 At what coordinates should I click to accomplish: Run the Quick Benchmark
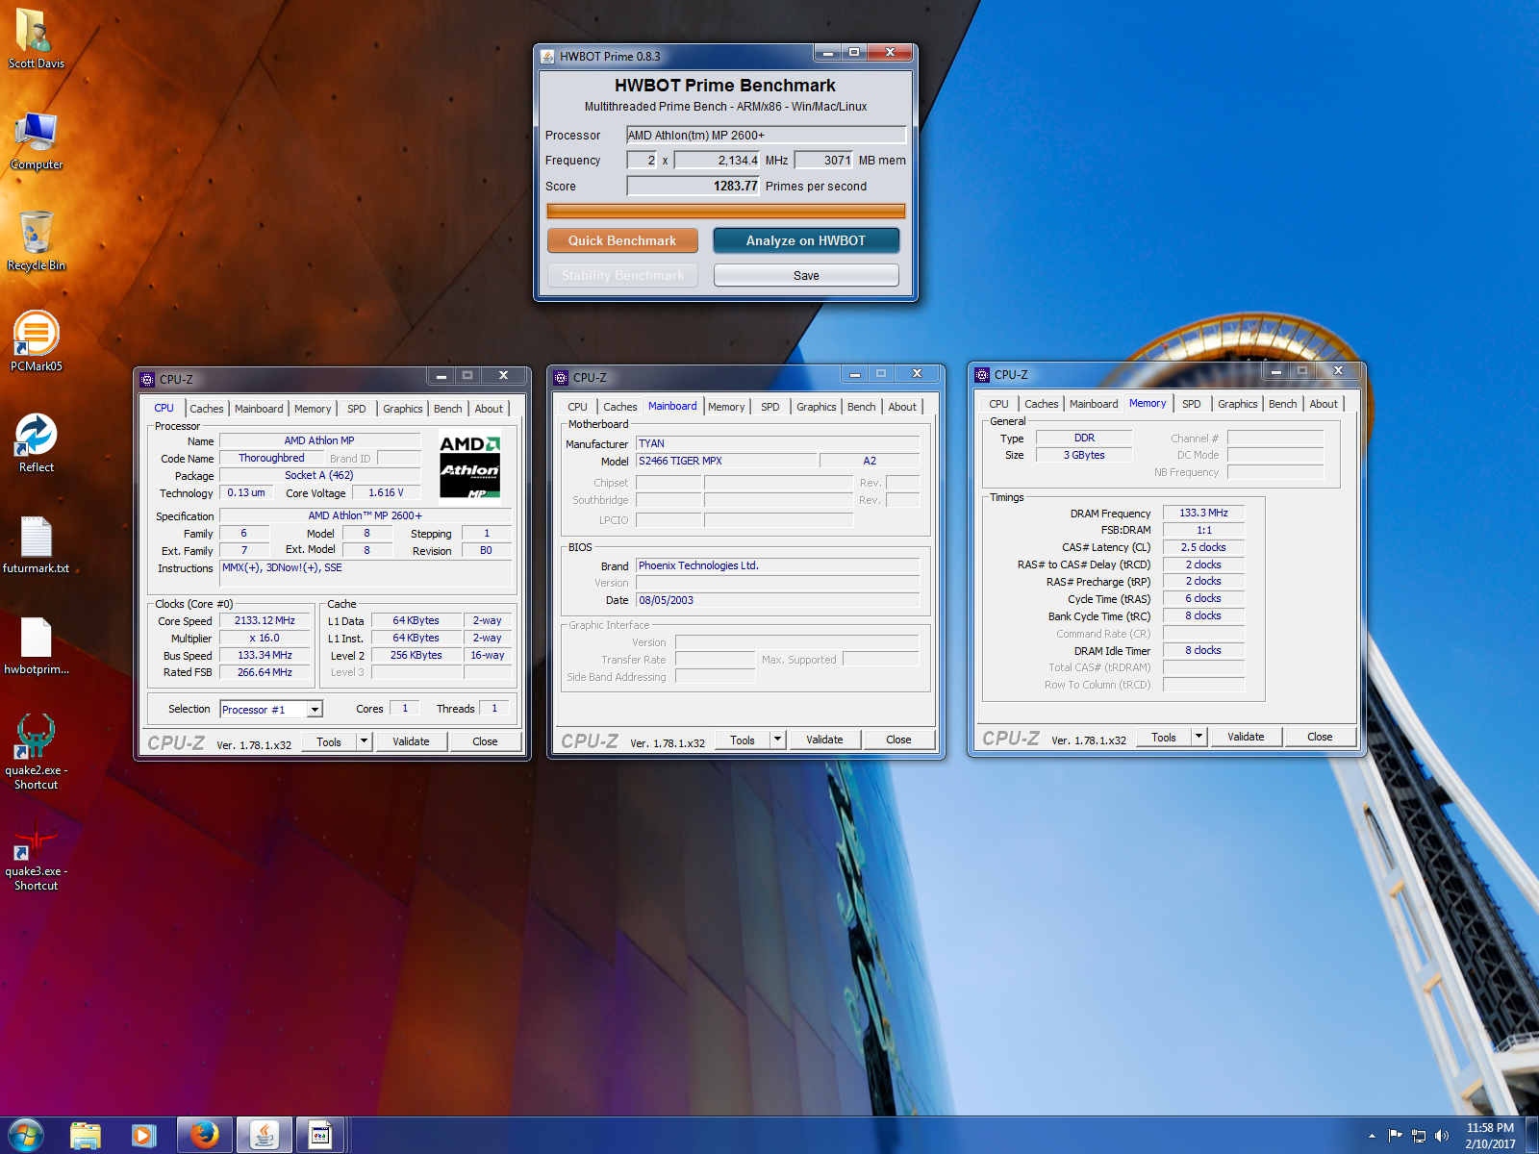622,240
